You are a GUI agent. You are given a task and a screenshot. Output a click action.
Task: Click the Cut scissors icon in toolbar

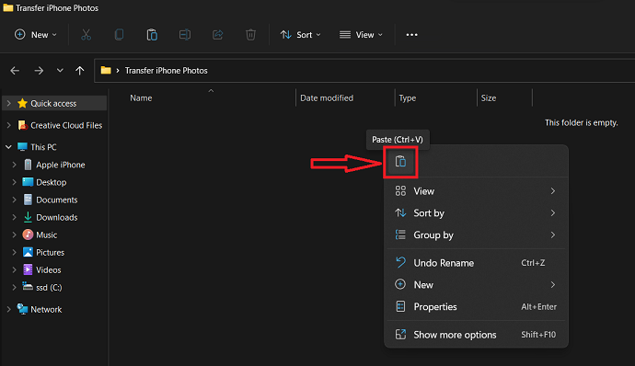[86, 35]
